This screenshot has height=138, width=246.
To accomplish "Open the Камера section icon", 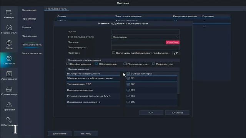I will tap(9, 12).
